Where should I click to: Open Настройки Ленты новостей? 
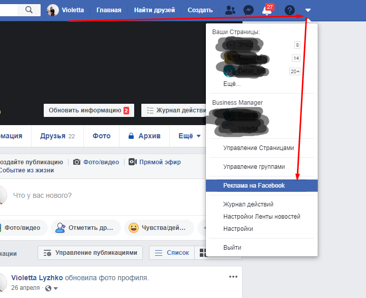[x=262, y=217]
